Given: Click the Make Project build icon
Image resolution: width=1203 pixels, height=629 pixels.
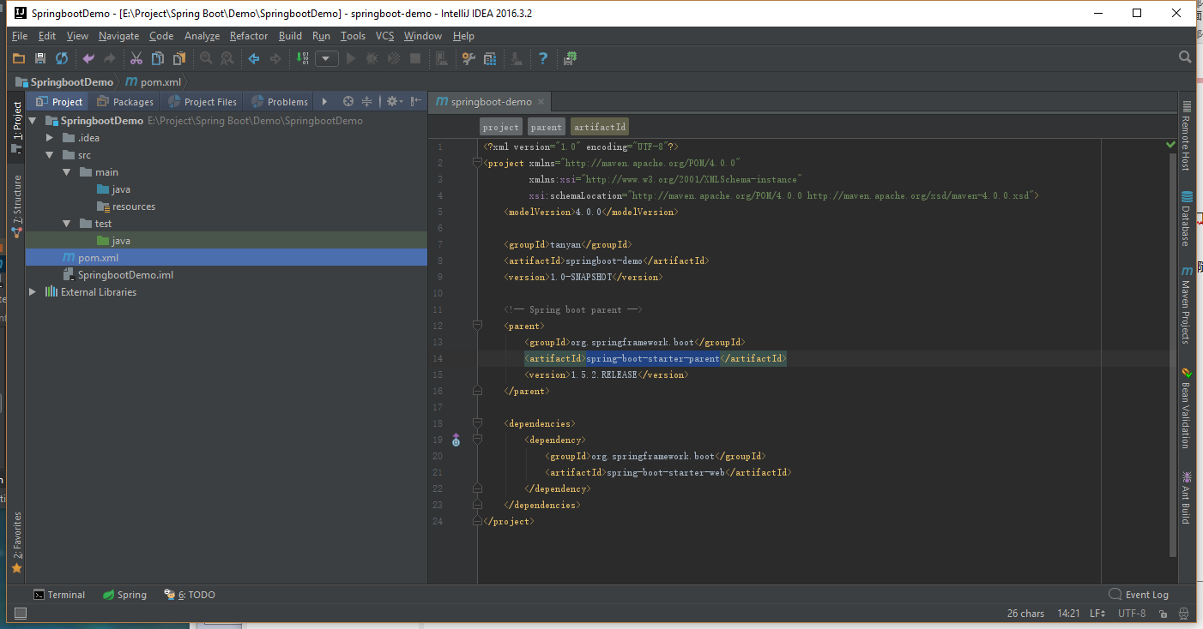Looking at the screenshot, I should pyautogui.click(x=303, y=58).
